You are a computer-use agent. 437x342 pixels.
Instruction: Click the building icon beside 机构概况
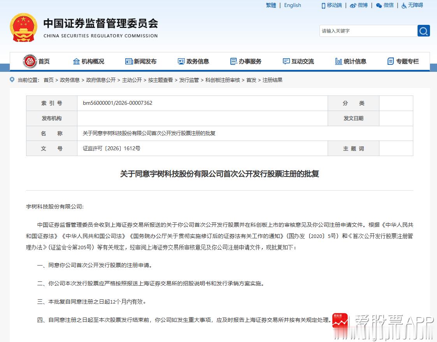coord(76,61)
